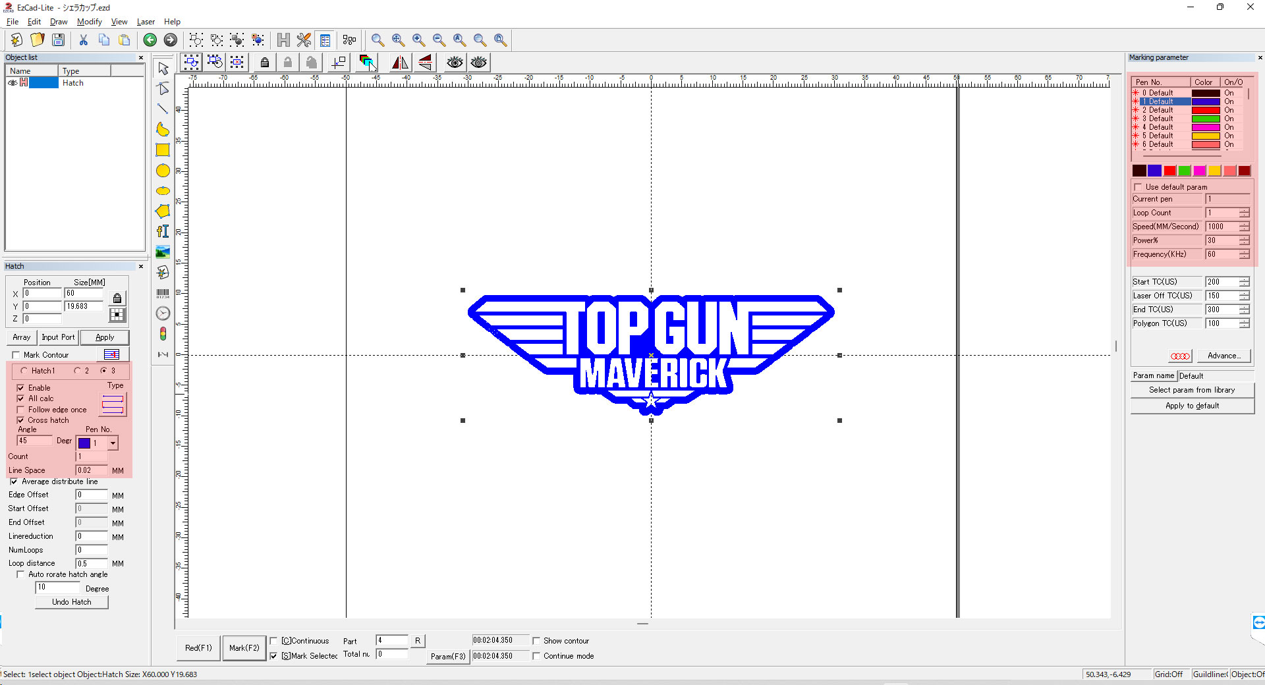Toggle the Cross hatch checkbox
1265x685 pixels.
[x=20, y=420]
